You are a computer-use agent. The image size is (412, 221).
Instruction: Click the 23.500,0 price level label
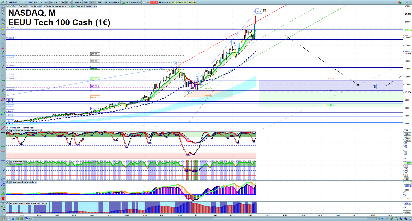pos(10,38)
